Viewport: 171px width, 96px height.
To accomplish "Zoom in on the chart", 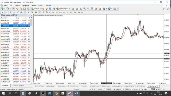I will coord(84,9).
